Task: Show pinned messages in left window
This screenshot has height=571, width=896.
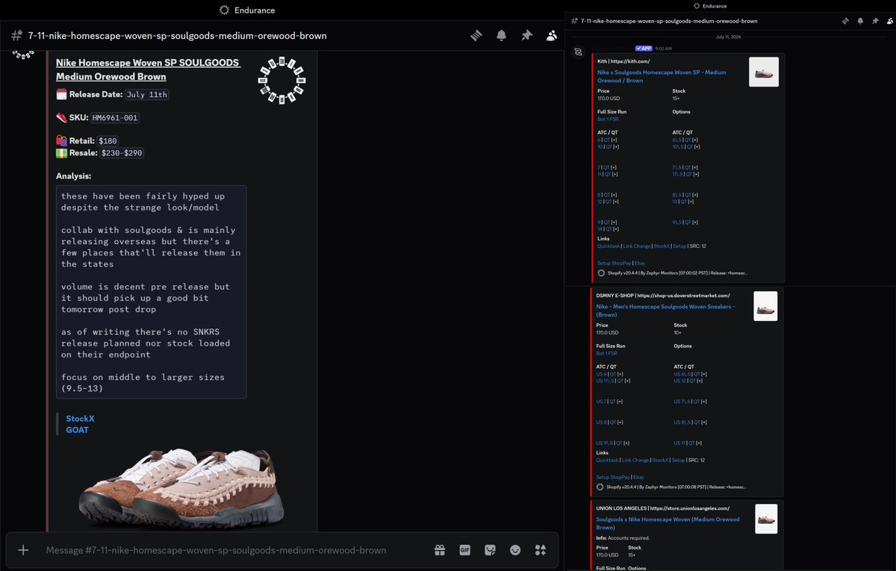Action: tap(526, 35)
